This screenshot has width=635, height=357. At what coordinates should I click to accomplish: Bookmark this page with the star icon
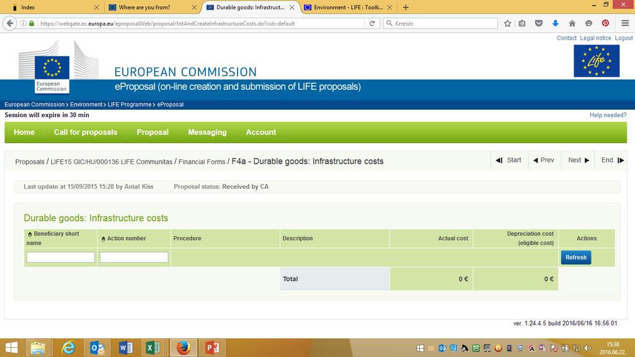pos(507,24)
